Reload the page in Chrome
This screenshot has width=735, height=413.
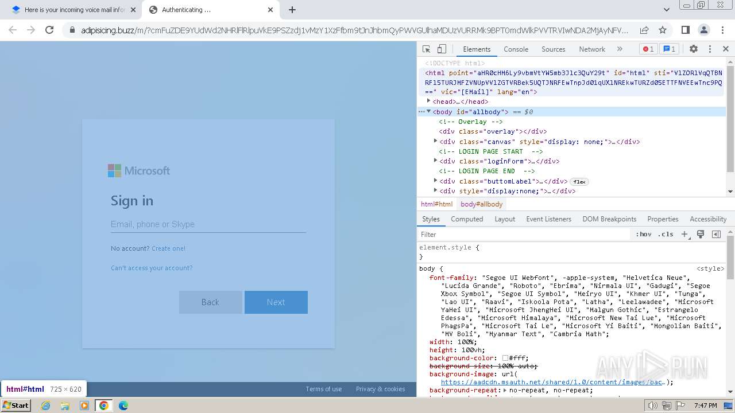click(x=49, y=30)
